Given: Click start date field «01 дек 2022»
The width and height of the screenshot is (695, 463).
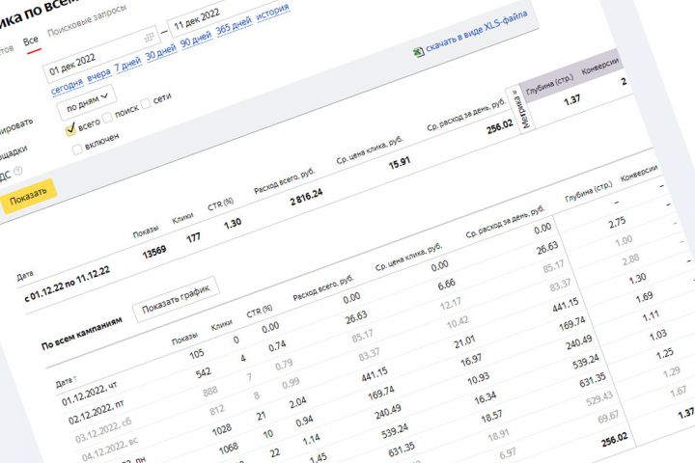Looking at the screenshot, I should 101,53.
